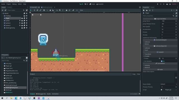This screenshot has height=100, width=179.
Task: Open the Pause Mode dropdown
Action: tap(169, 84)
